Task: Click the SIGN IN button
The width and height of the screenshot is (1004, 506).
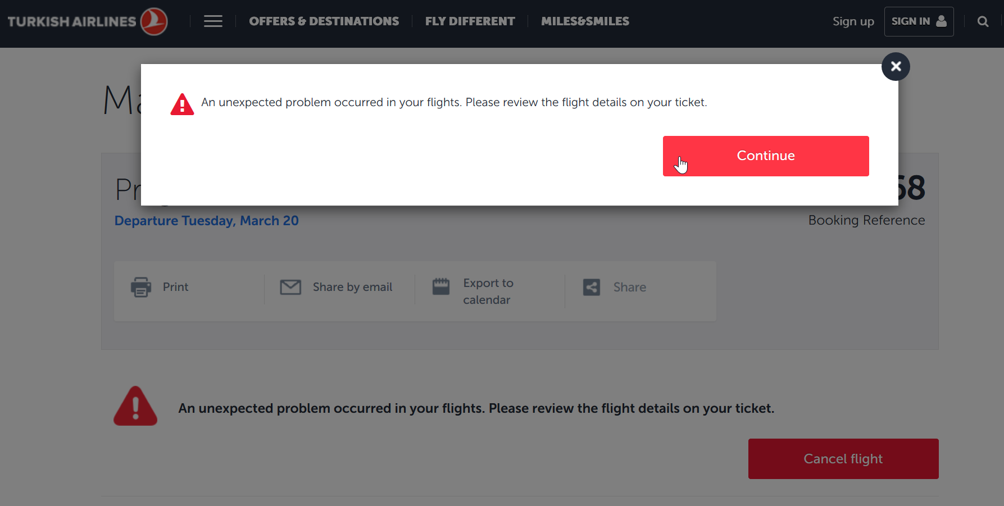Action: (919, 21)
